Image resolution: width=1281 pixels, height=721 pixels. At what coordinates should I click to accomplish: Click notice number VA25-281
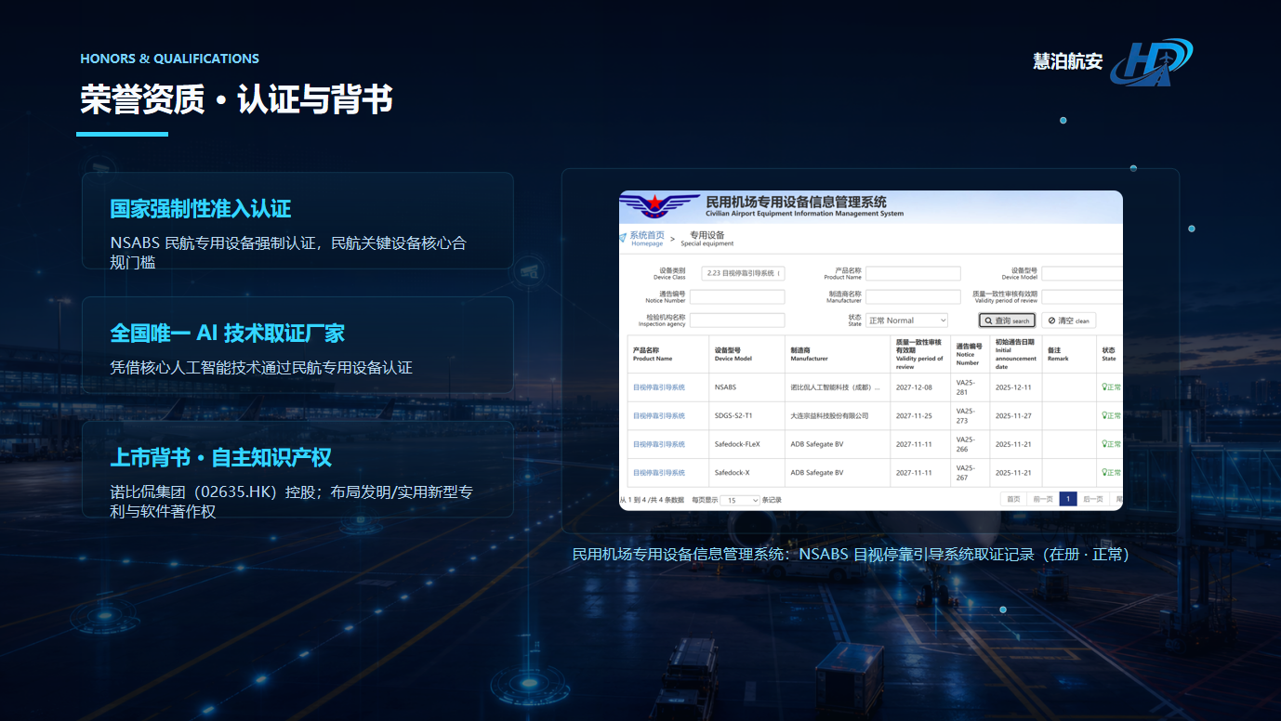coord(967,387)
